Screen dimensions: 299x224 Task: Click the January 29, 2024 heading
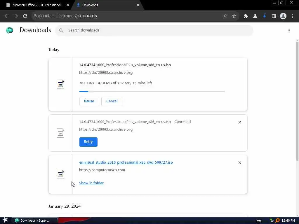65,206
